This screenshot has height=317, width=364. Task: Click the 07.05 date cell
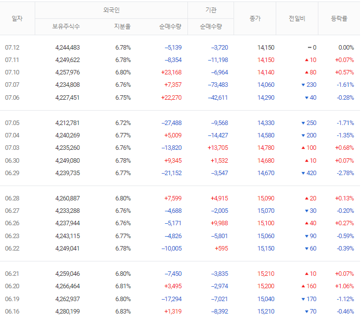point(12,123)
